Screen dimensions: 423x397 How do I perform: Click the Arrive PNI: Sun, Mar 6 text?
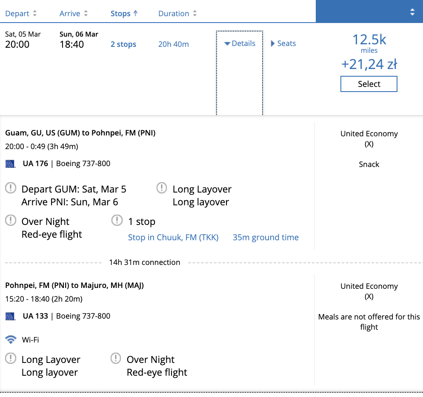(70, 202)
